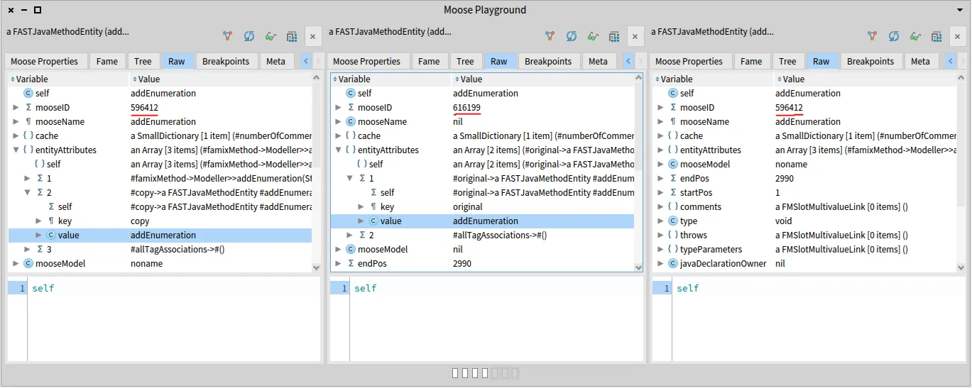This screenshot has height=388, width=972.
Task: Close the middle inspector pane with its × button
Action: click(x=635, y=37)
